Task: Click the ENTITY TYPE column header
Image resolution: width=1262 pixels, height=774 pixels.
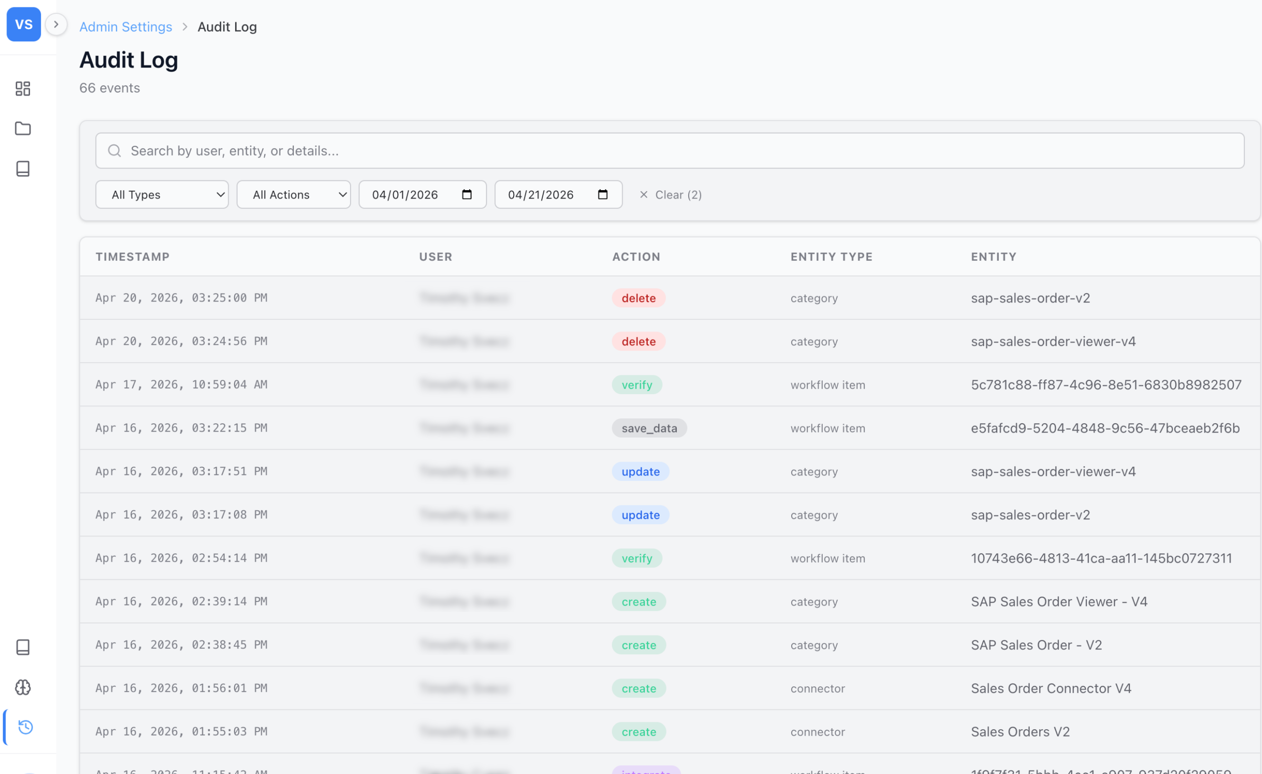Action: pos(831,257)
